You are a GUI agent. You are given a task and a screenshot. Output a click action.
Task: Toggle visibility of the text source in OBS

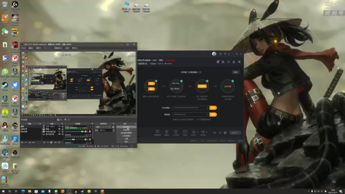click(x=60, y=126)
